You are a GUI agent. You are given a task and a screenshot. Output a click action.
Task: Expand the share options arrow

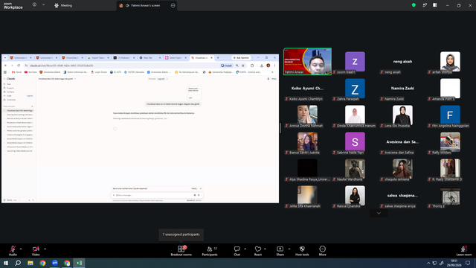[x=289, y=249]
